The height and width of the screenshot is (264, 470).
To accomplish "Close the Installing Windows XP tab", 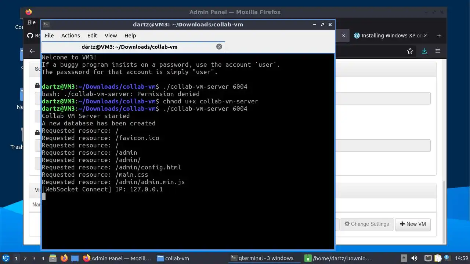I will click(425, 36).
